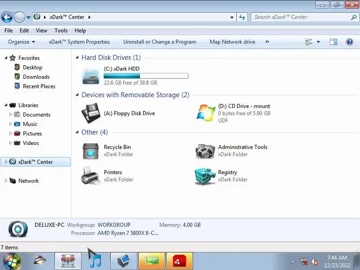Click the music notes taskbar icon

click(x=95, y=261)
